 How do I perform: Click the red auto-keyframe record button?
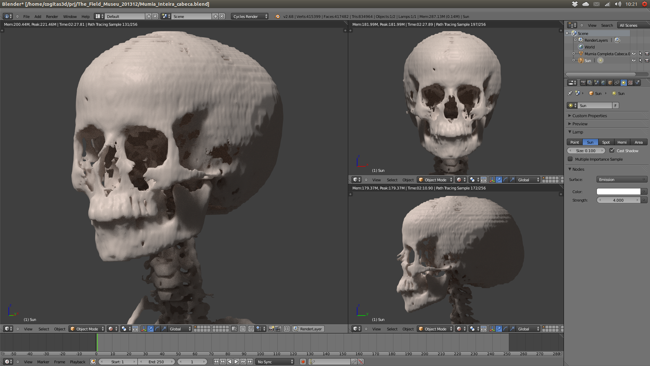303,362
